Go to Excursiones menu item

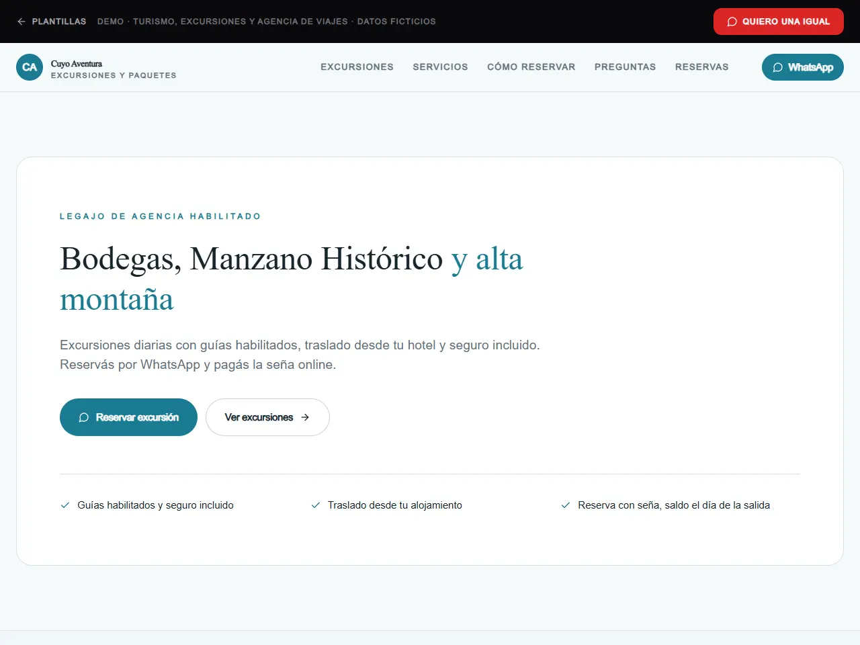tap(357, 67)
